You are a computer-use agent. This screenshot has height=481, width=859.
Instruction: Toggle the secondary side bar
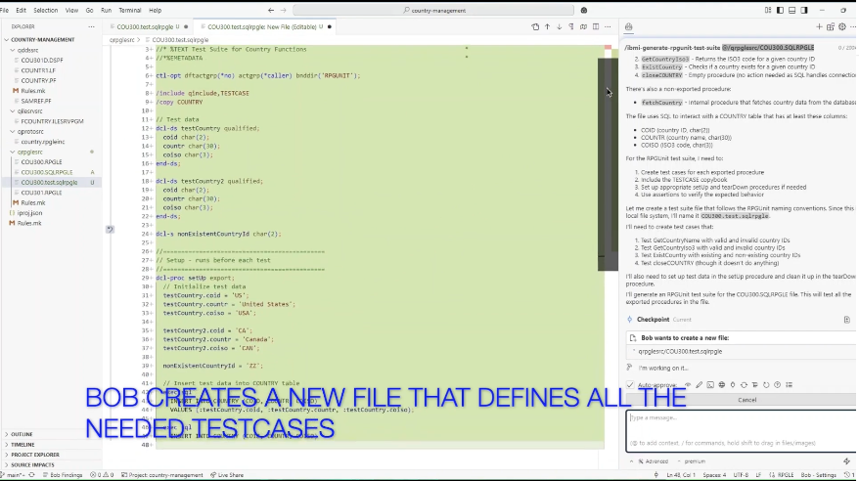tap(804, 11)
